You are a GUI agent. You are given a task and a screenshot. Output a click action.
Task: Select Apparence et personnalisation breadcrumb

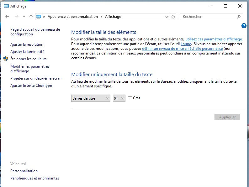click(72, 17)
